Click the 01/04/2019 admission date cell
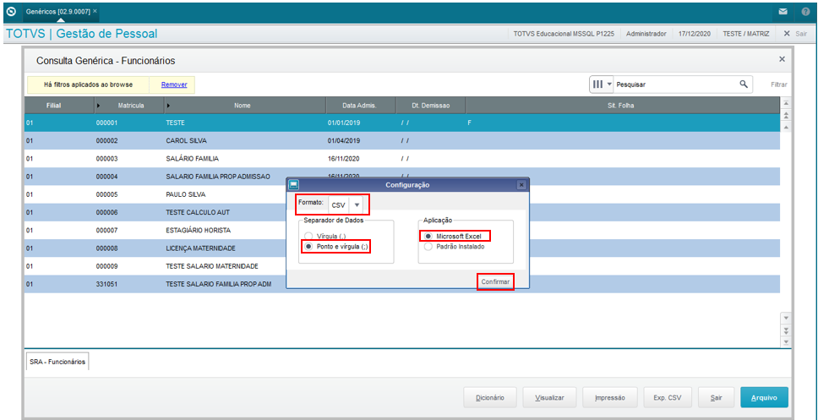Screen dimensions: 818x420 344,141
